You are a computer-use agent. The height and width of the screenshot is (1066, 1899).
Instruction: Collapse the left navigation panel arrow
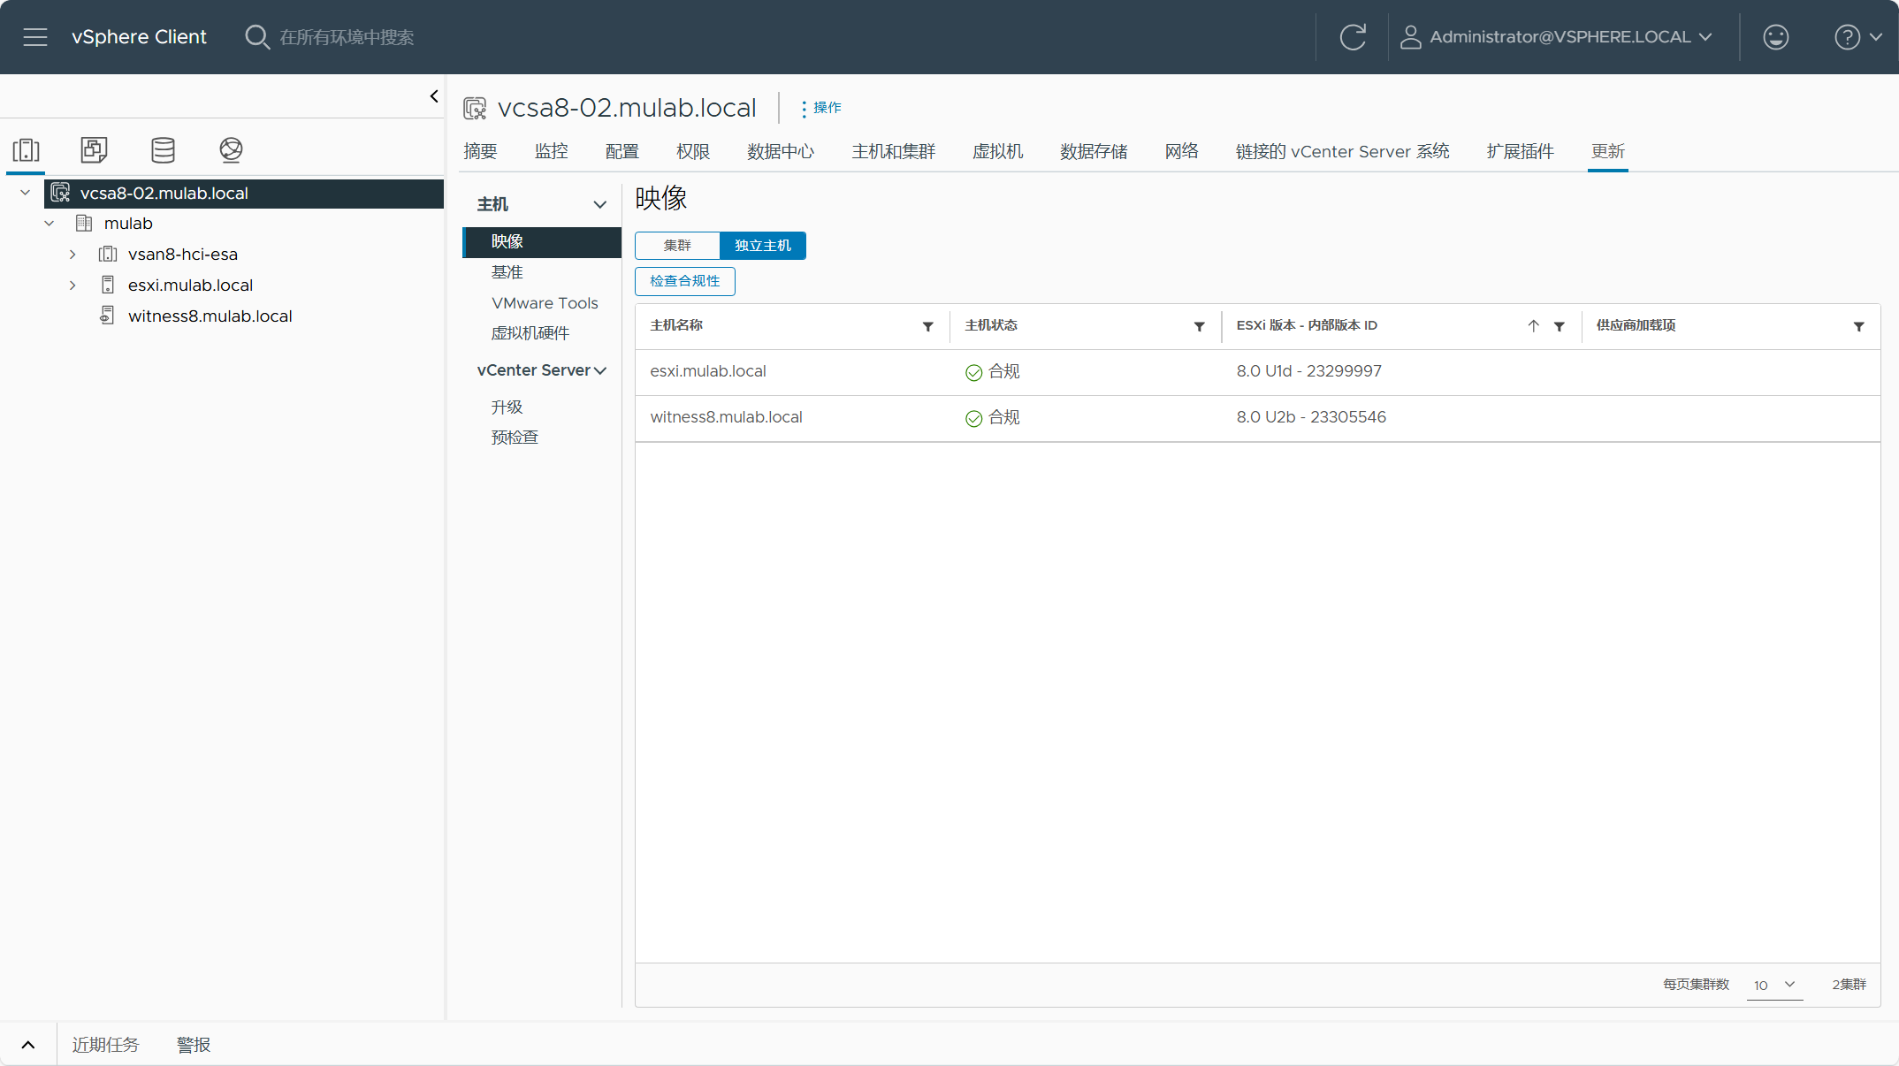click(x=434, y=96)
